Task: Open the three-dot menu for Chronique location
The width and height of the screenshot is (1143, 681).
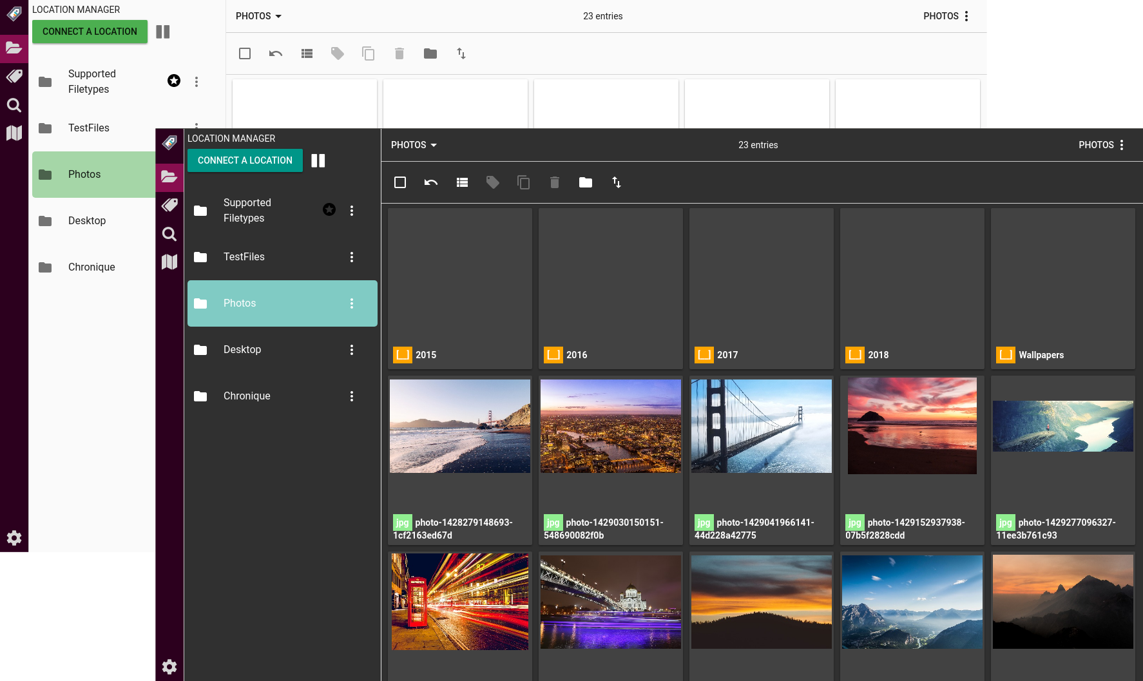Action: pyautogui.click(x=352, y=396)
